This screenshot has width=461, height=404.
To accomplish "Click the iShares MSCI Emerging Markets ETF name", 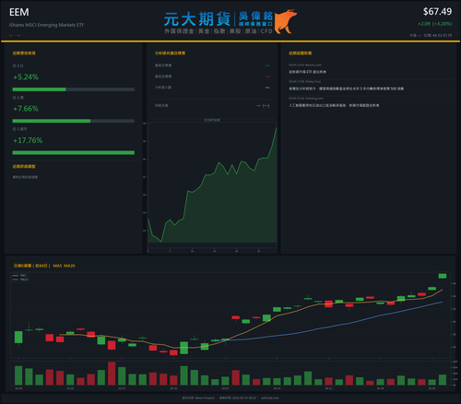I will pos(46,25).
